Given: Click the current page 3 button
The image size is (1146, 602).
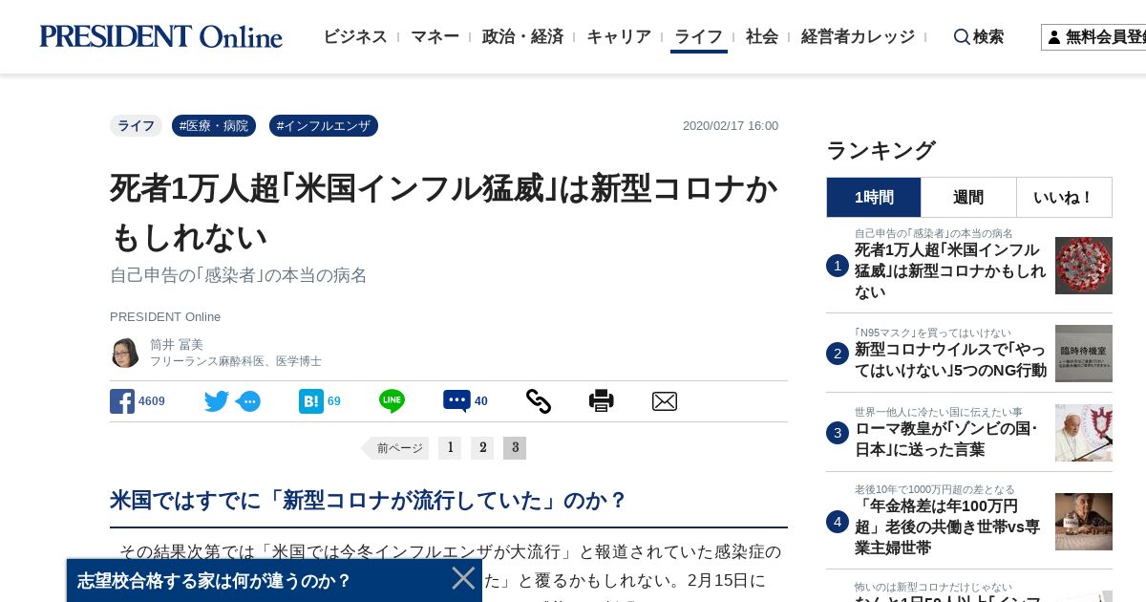Looking at the screenshot, I should pos(515,448).
